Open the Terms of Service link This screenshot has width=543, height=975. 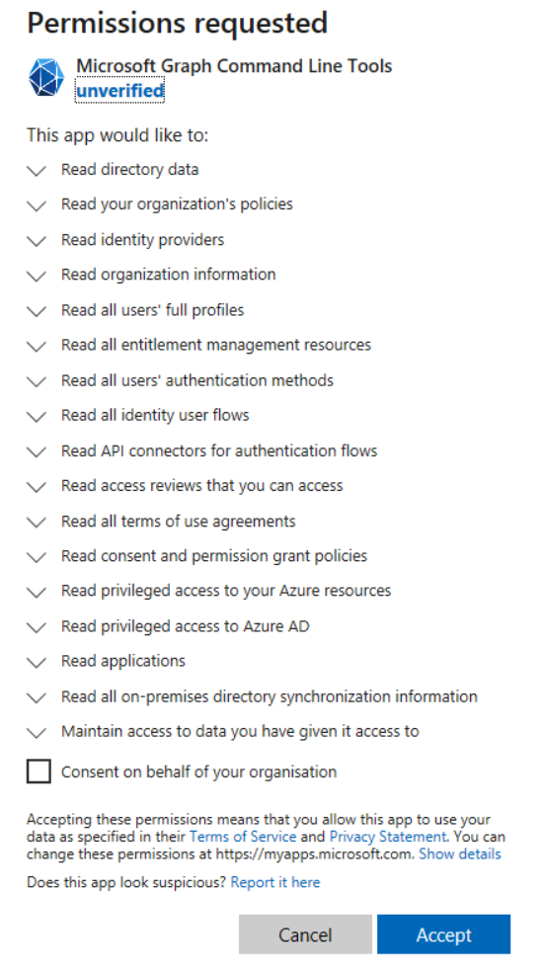click(x=242, y=837)
